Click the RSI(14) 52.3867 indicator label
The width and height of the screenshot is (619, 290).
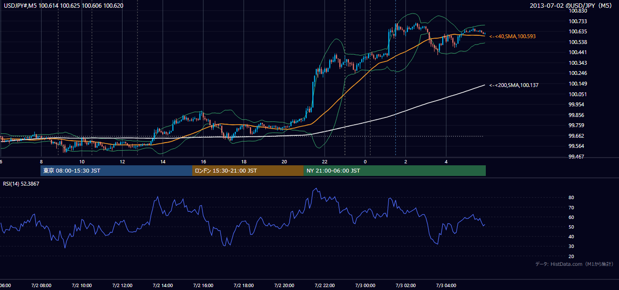pyautogui.click(x=21, y=184)
